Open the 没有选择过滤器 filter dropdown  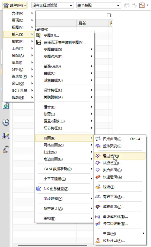[53, 5]
